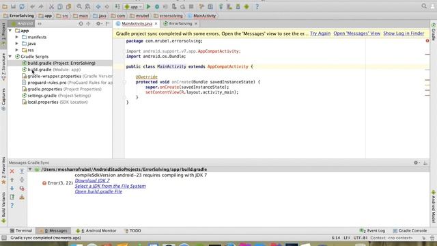
Task: Click the errorsolving package breadcrumb
Action: [169, 16]
